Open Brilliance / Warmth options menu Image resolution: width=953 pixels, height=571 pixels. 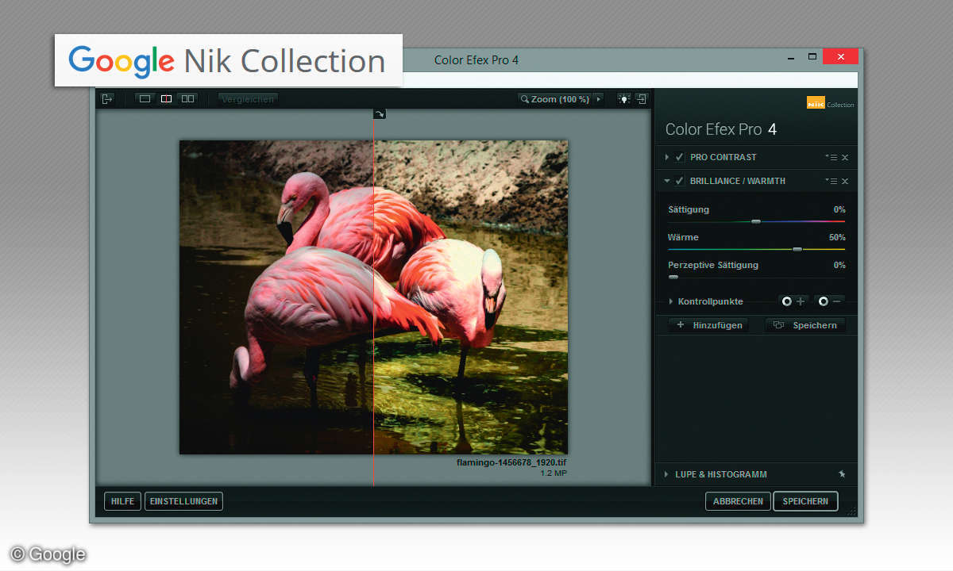(831, 181)
